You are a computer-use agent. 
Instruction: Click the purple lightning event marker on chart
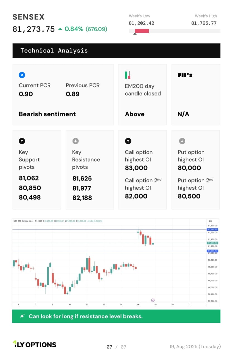(153, 300)
